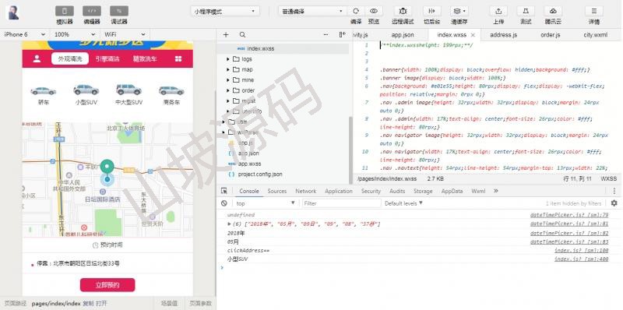Switch to the address.js tab

pyautogui.click(x=503, y=35)
